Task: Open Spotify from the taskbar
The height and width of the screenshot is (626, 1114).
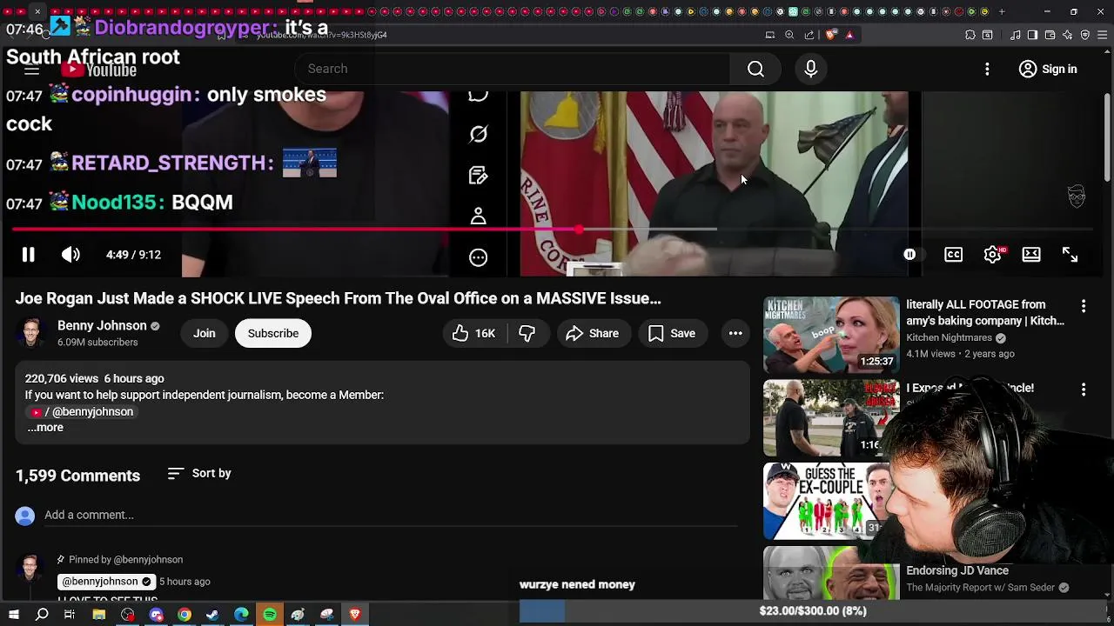Action: click(270, 615)
